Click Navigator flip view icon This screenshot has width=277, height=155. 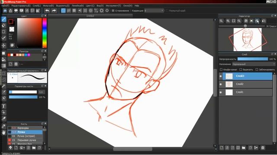264,21
